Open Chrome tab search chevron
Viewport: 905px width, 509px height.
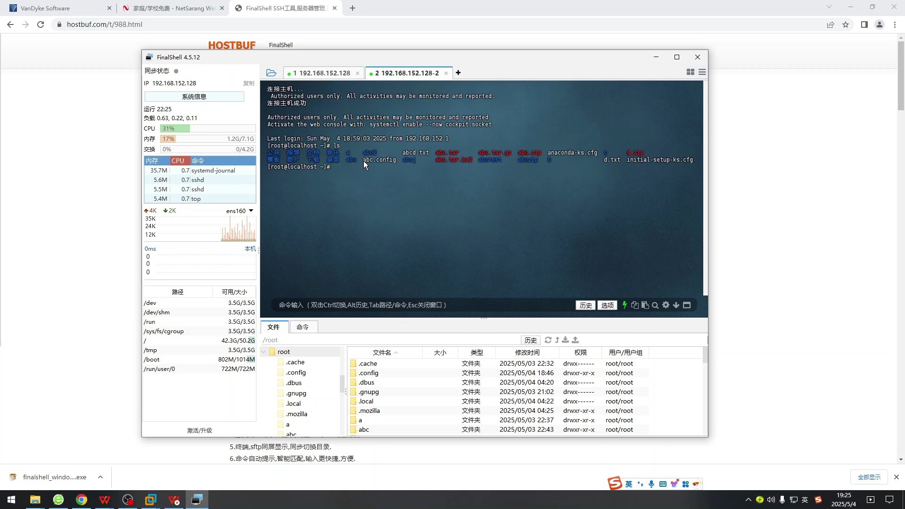(x=829, y=7)
